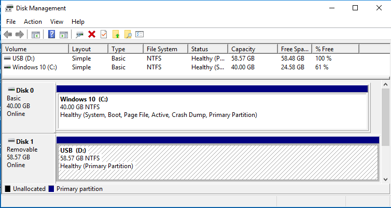The height and width of the screenshot is (208, 391).
Task: Click the red X Delete icon
Action: click(x=92, y=34)
